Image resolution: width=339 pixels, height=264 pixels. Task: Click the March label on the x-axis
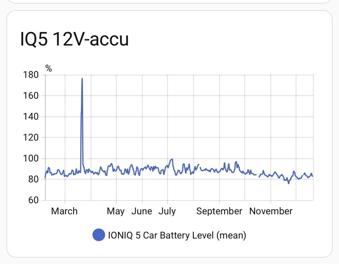tap(64, 211)
